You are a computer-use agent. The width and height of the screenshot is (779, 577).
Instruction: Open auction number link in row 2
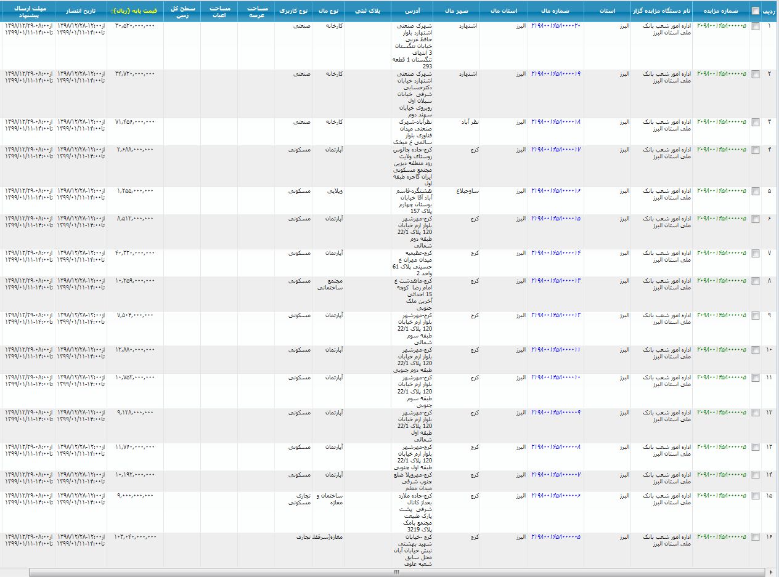click(x=721, y=74)
